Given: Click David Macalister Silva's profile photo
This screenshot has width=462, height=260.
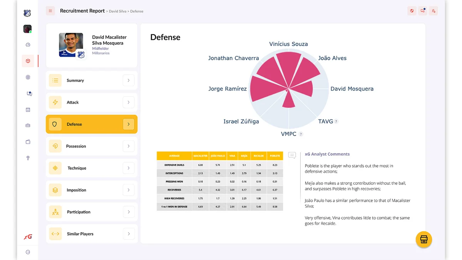Looking at the screenshot, I should click(x=71, y=45).
